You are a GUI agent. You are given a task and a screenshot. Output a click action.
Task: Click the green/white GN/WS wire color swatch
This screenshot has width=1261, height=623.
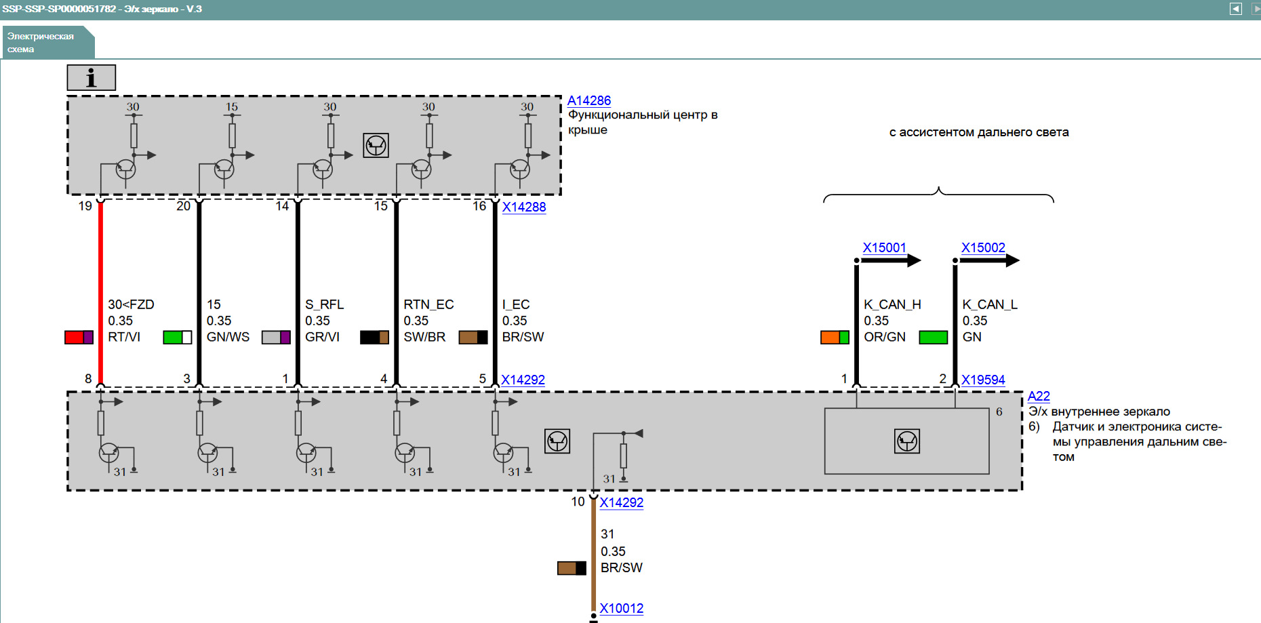(178, 337)
